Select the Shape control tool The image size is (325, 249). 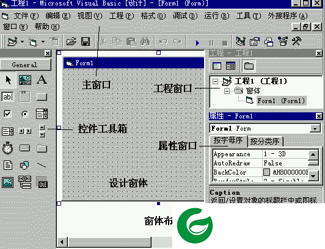click(24, 165)
